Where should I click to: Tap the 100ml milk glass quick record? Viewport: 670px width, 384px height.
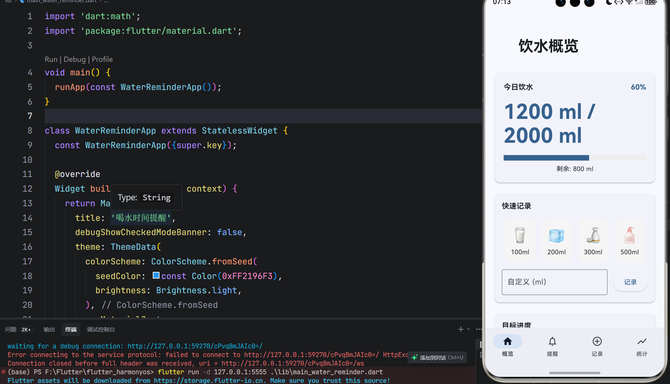(520, 241)
